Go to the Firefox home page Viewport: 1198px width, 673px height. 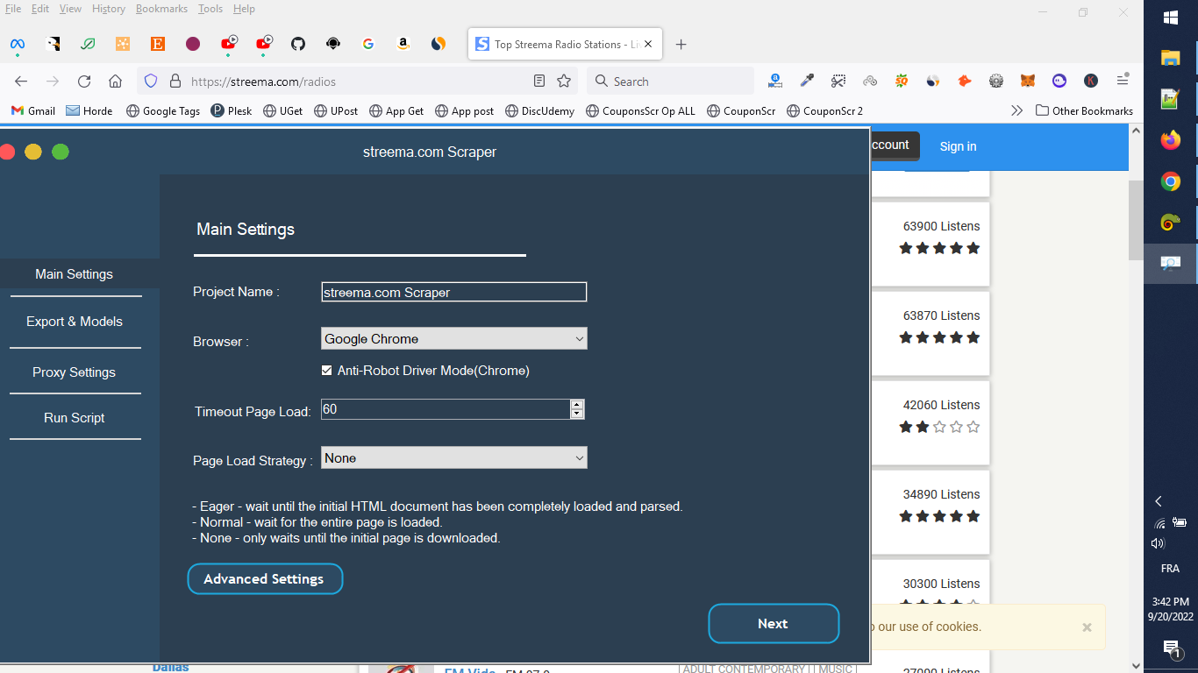115,81
